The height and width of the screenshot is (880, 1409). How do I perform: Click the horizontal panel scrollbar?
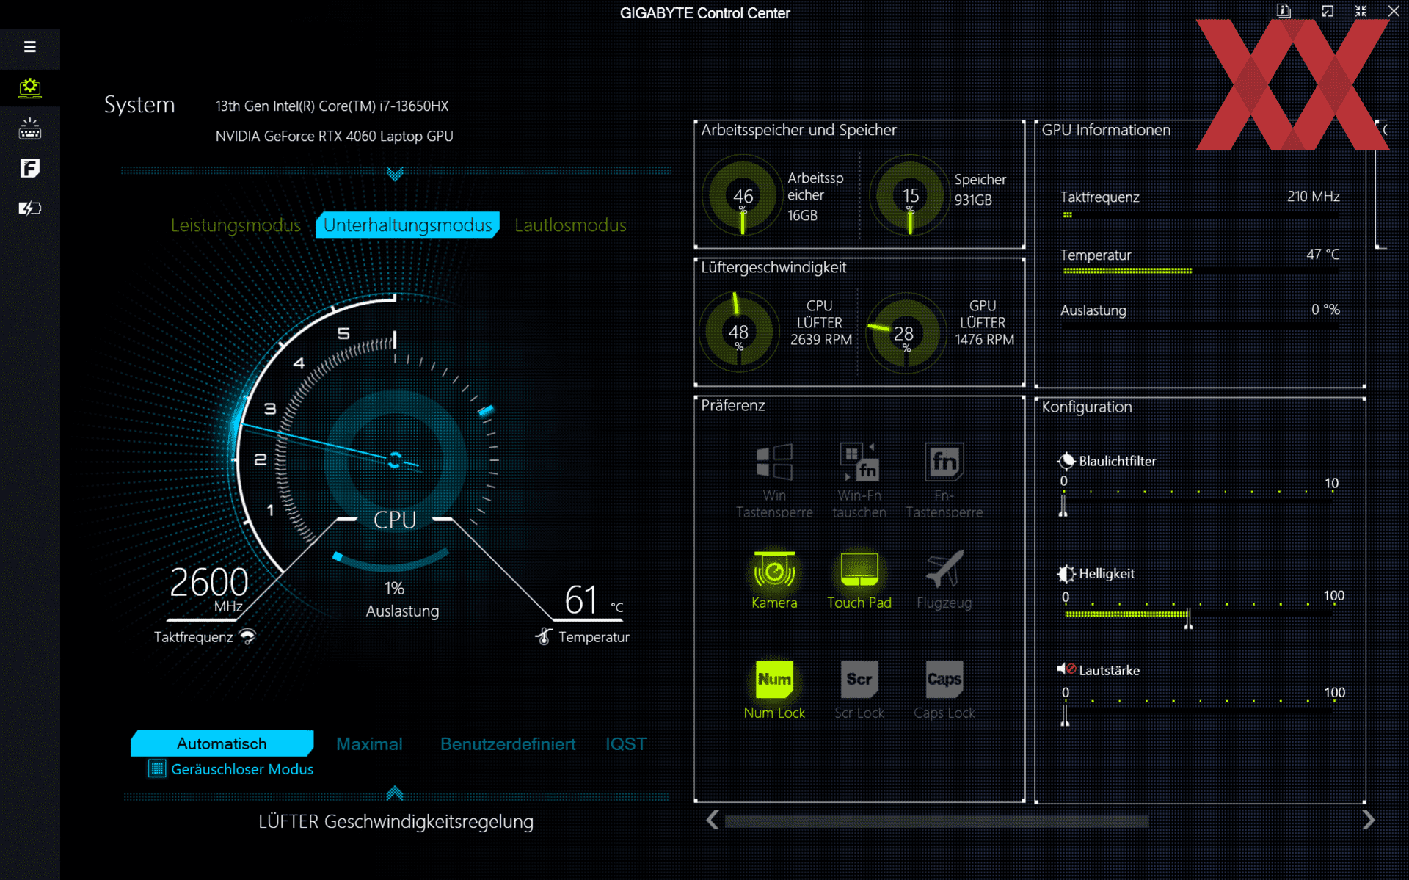pyautogui.click(x=937, y=821)
